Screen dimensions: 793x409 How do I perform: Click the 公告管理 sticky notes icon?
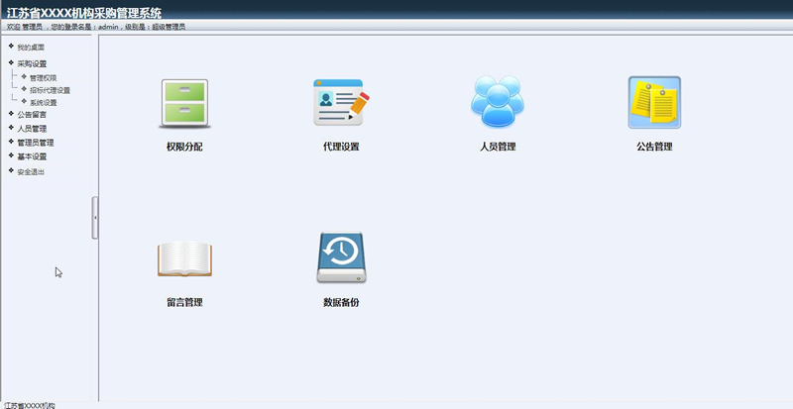[654, 102]
